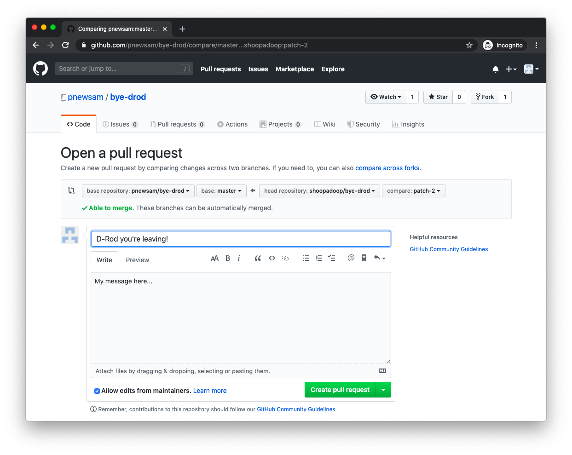572x455 pixels.
Task: Open the Projects tab
Action: [x=280, y=124]
